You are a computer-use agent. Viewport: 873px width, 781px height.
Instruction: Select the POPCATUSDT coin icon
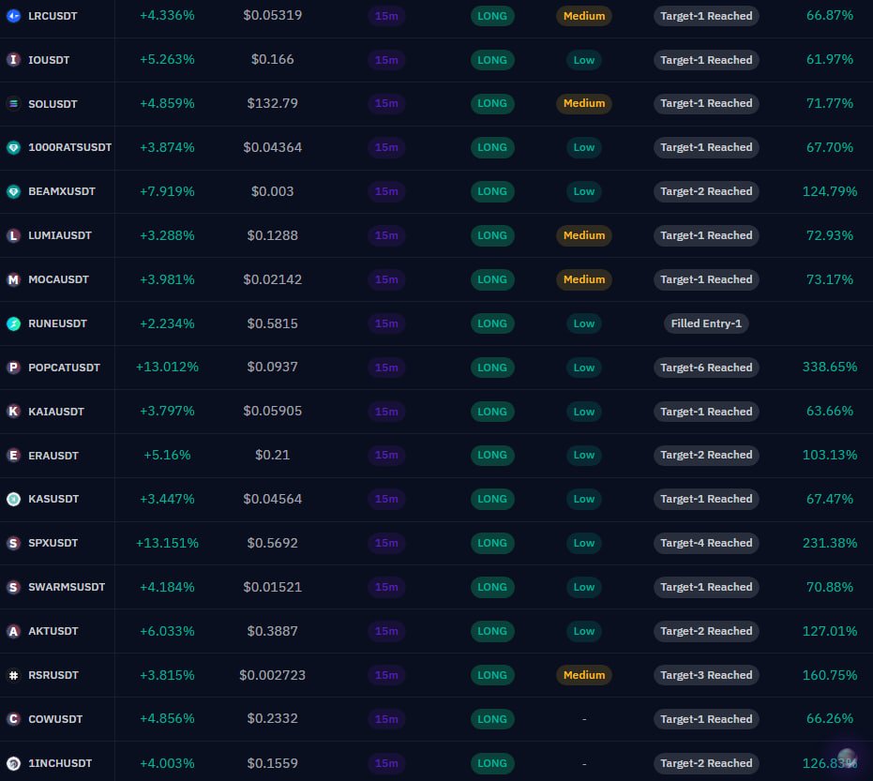[x=13, y=367]
